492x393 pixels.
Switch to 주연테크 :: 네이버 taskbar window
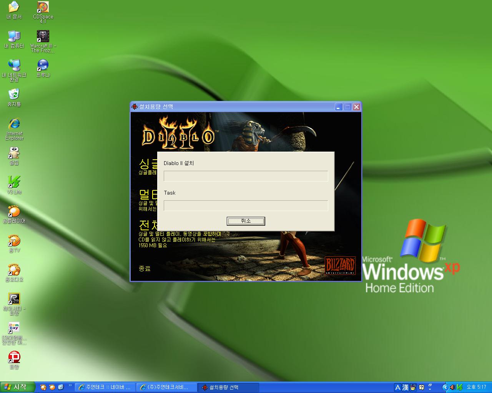tap(105, 388)
